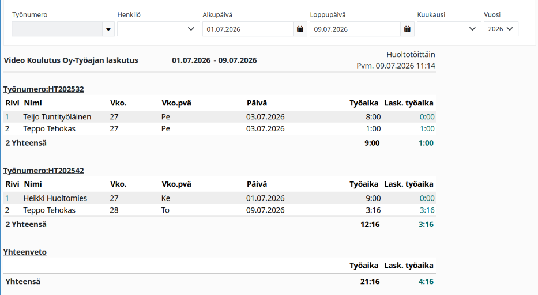Expand the Työnumero dropdown arrow
This screenshot has height=295, width=538.
click(108, 29)
